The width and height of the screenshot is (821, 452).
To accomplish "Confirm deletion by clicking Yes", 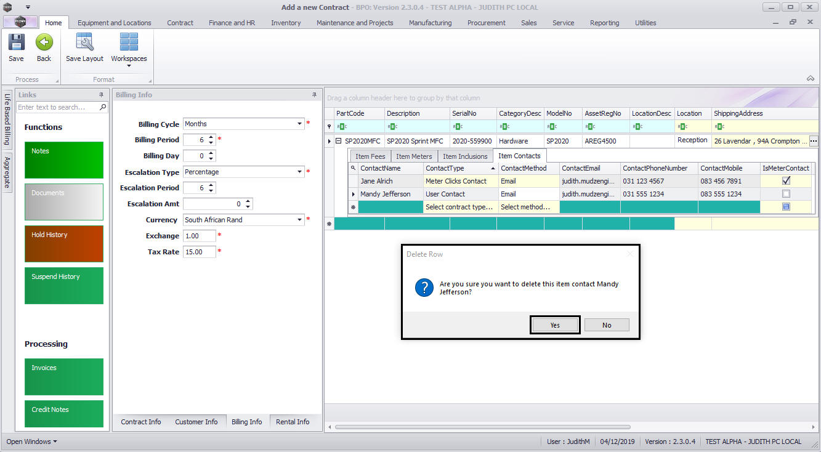I will [x=555, y=325].
